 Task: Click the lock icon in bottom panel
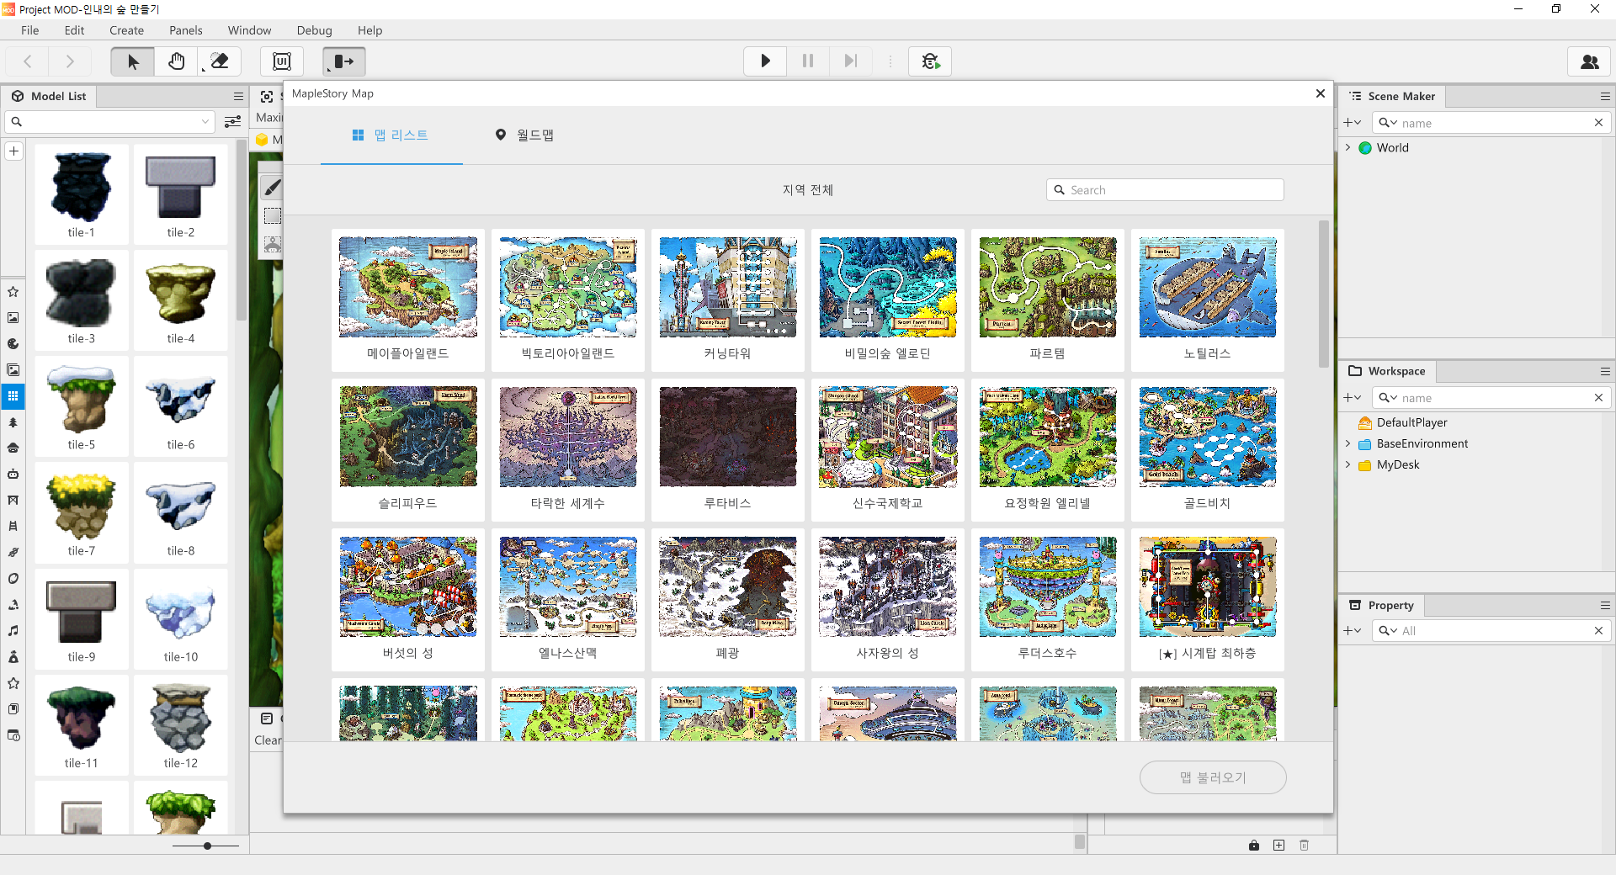(x=1254, y=846)
